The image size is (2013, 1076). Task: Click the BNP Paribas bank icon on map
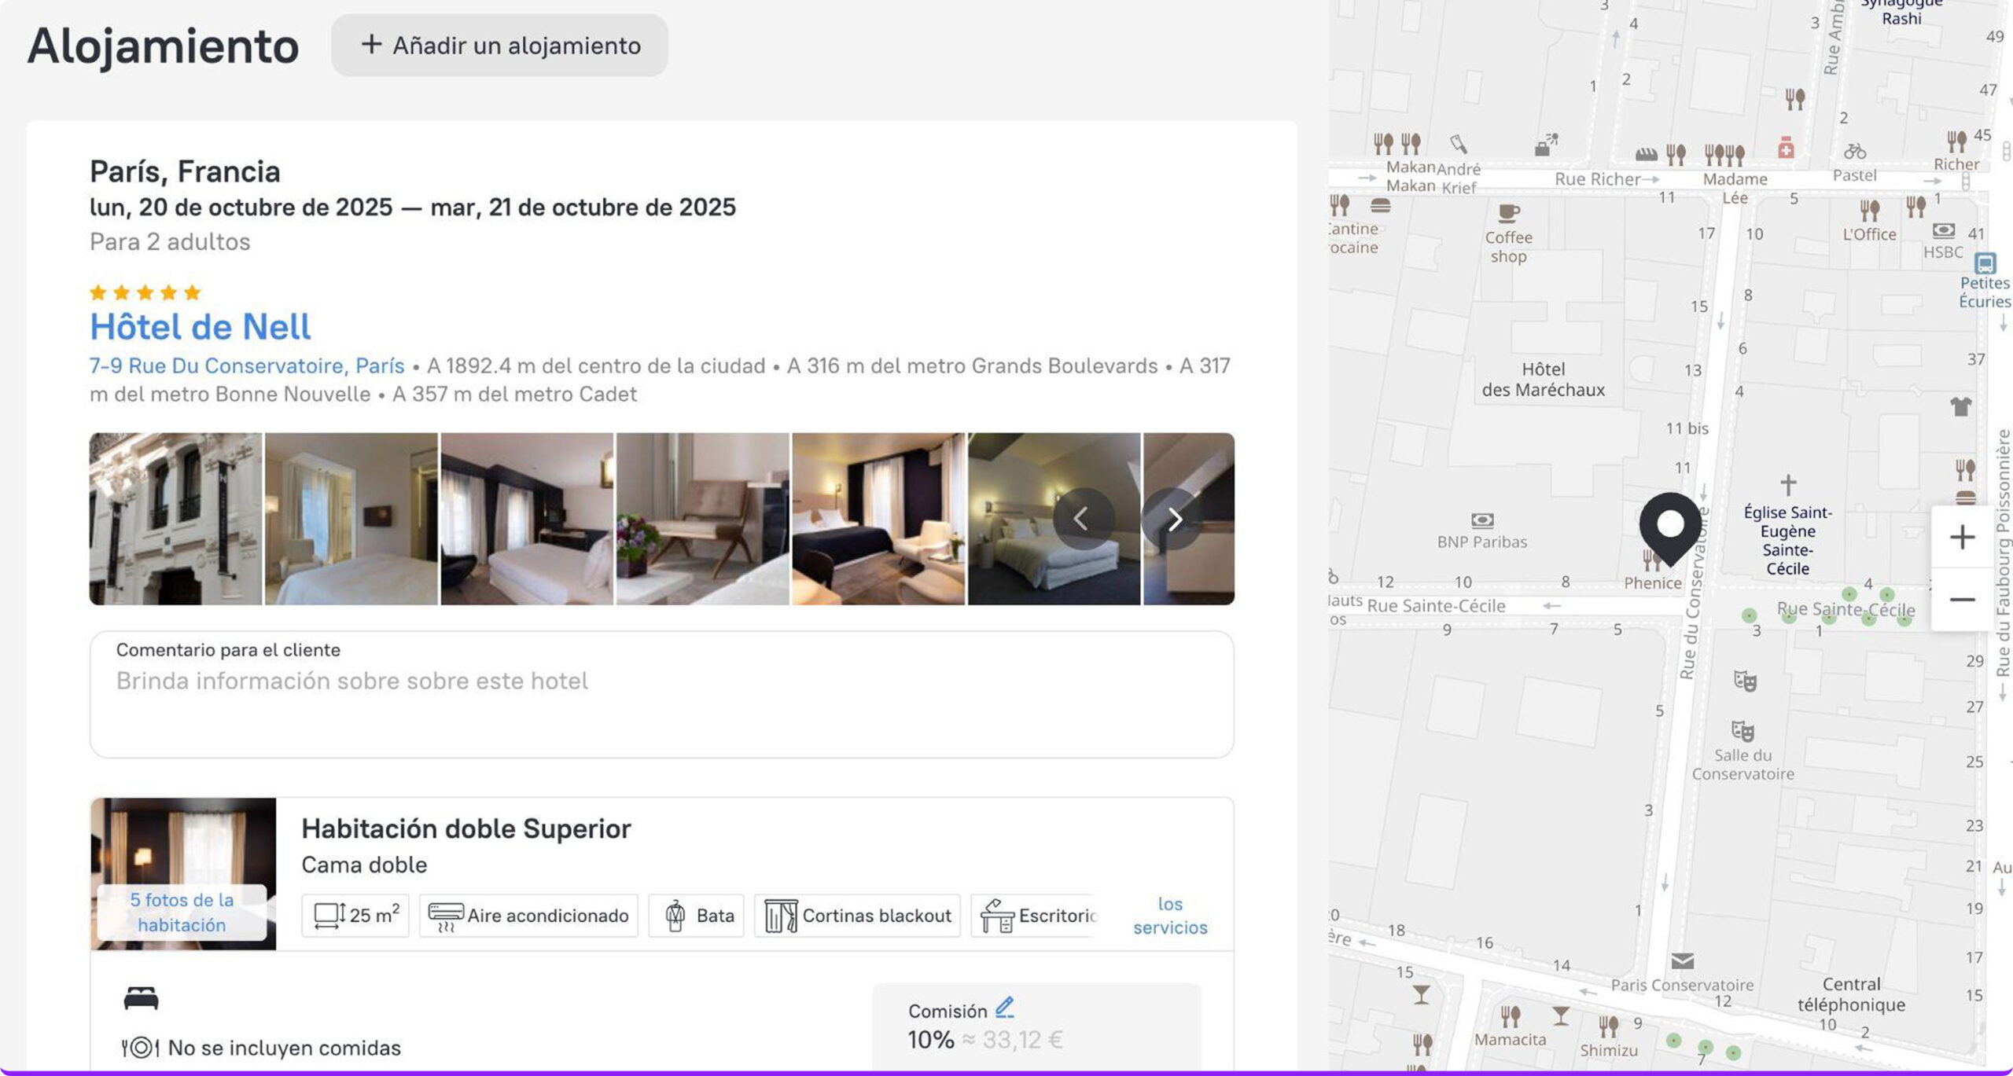click(x=1481, y=520)
